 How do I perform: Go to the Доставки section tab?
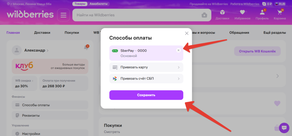(x=42, y=33)
